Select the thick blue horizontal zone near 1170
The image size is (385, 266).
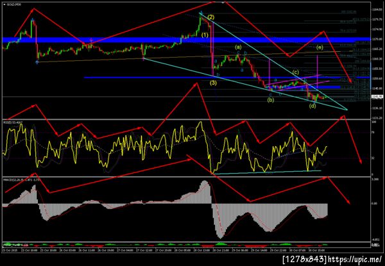[x=186, y=40]
